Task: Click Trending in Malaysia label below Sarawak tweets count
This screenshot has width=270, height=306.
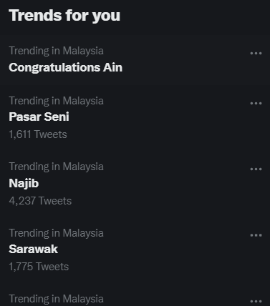Action: [x=56, y=300]
